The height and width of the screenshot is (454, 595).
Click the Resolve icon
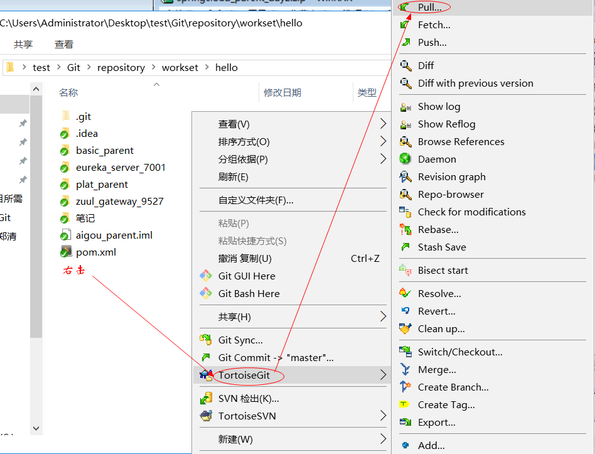click(405, 293)
